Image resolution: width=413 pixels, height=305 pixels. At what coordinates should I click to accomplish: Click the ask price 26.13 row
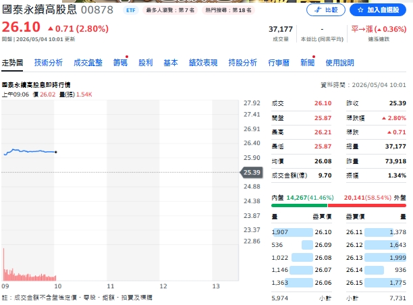click(x=376, y=258)
